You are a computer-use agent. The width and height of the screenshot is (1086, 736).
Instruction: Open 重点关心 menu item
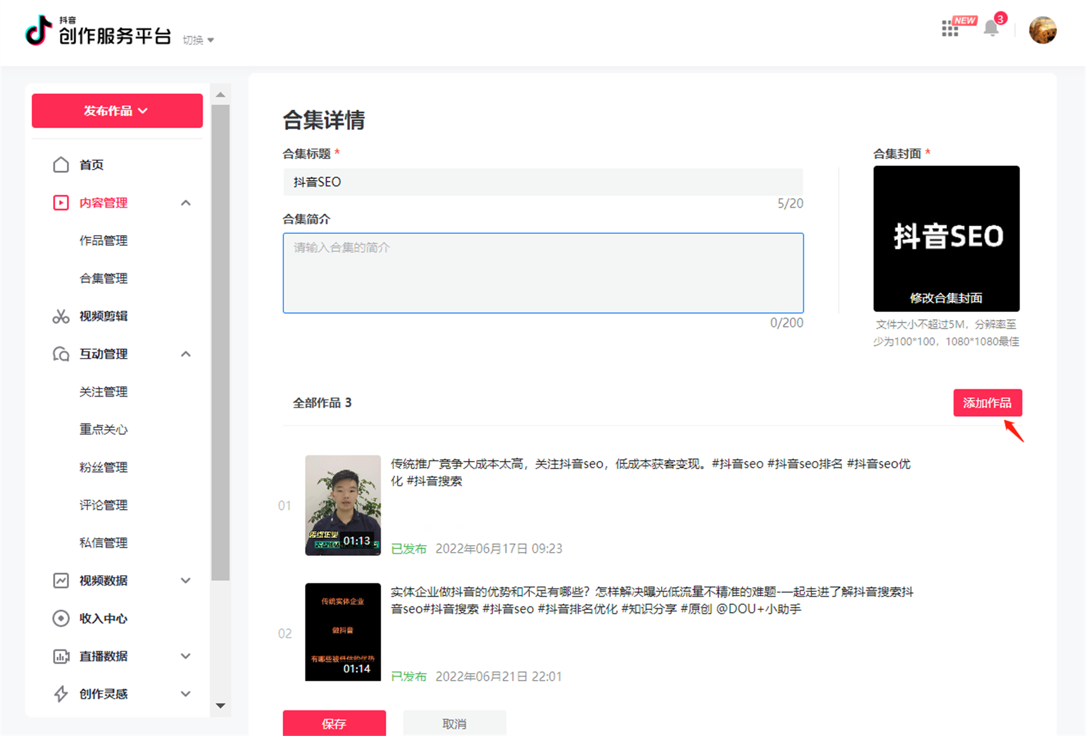(104, 430)
